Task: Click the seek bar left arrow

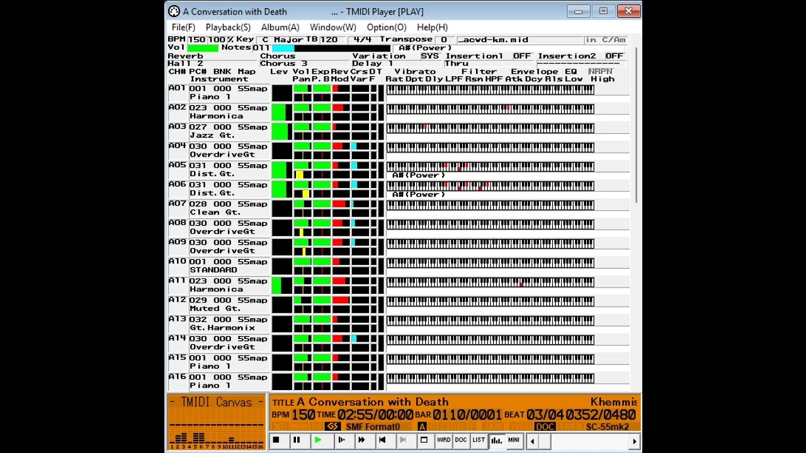Action: (532, 442)
